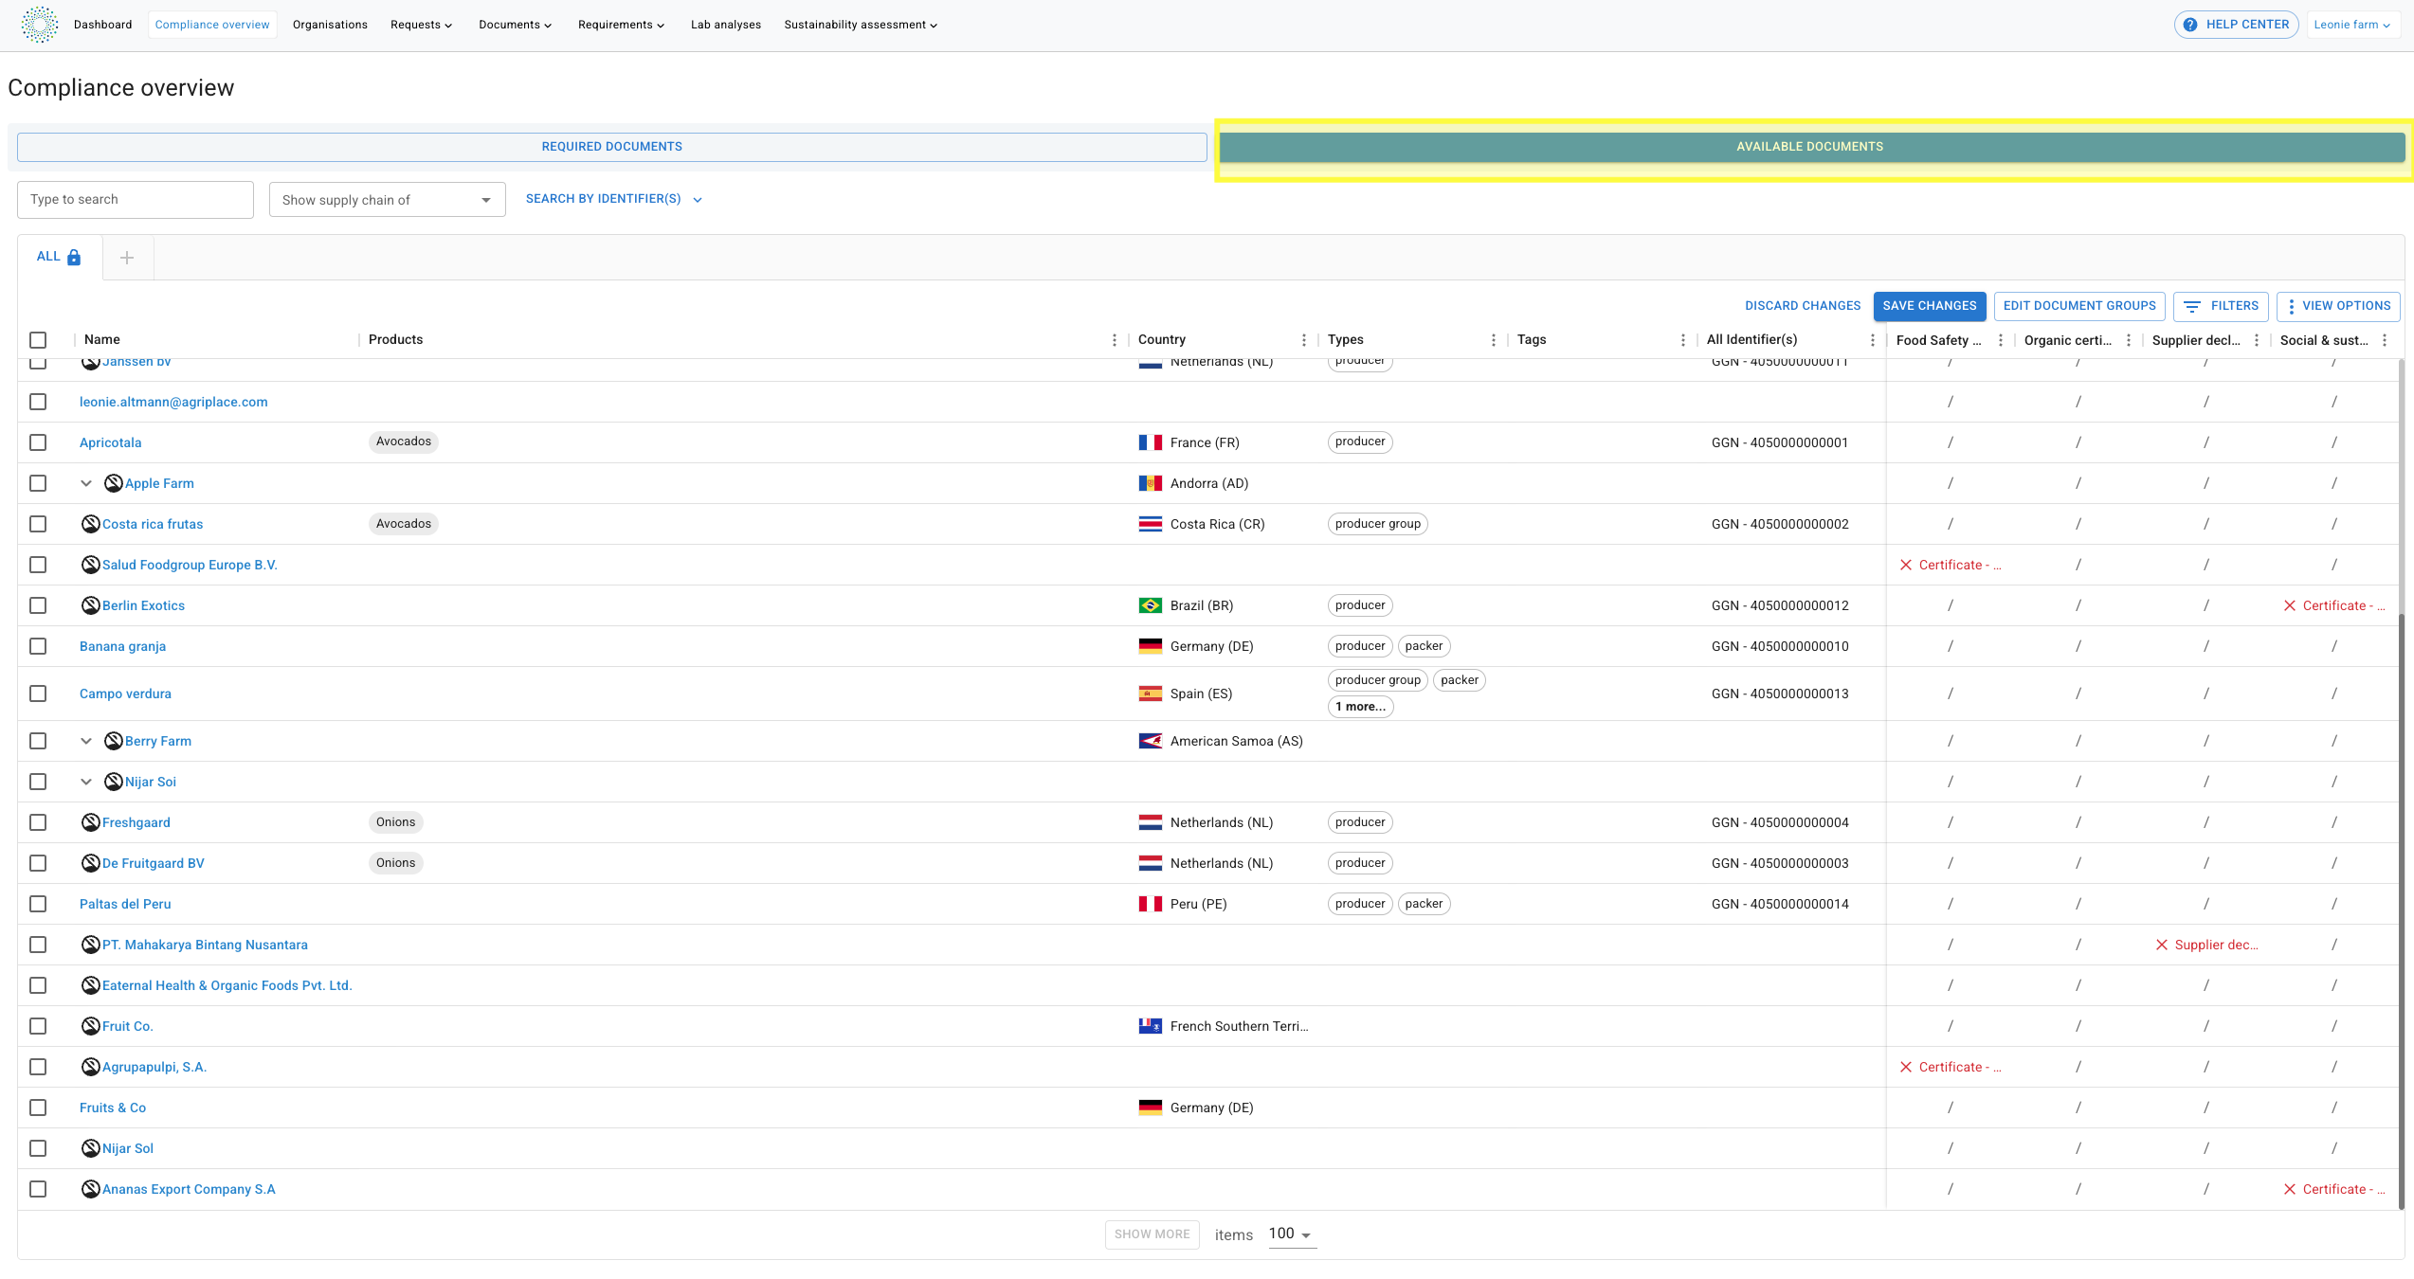Open the Country column menu dots
This screenshot has width=2414, height=1279.
[1304, 340]
